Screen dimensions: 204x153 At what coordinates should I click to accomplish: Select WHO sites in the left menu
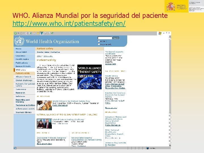21,70
